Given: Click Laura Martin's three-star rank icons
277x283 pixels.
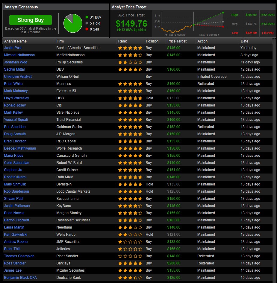Looking at the screenshot, I should pos(130,228).
